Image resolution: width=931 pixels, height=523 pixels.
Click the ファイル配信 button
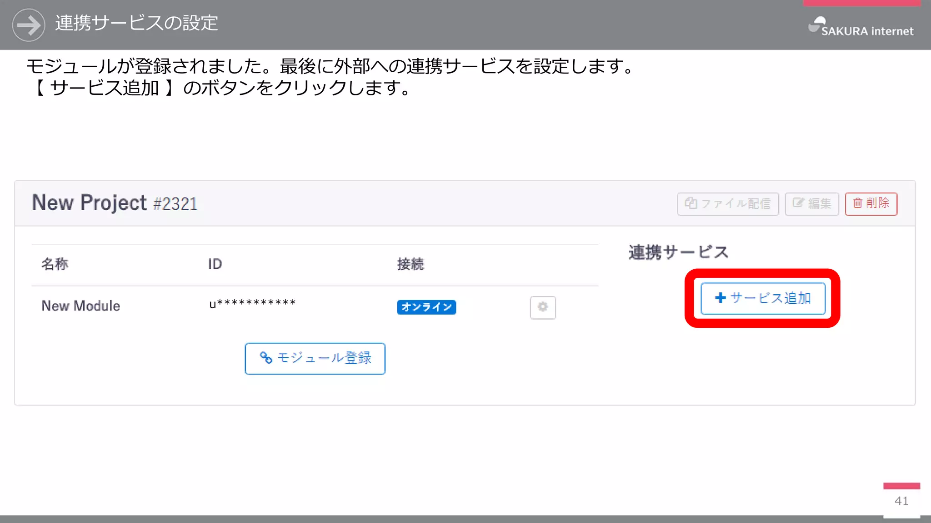(728, 203)
